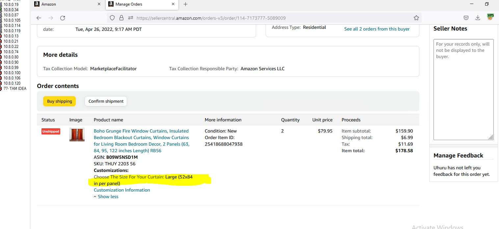This screenshot has height=229, width=499.
Task: Click the More information column header
Action: point(223,120)
